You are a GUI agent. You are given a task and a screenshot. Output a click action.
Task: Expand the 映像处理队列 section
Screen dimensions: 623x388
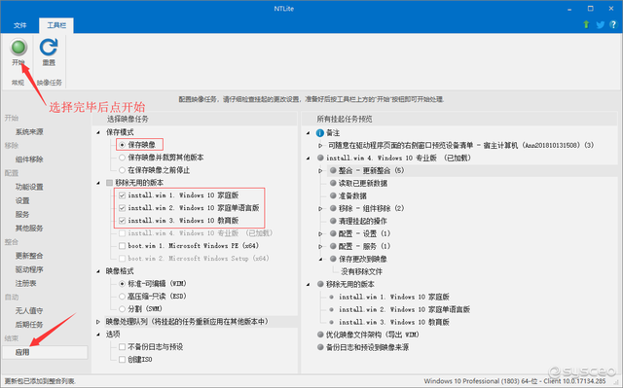click(98, 322)
